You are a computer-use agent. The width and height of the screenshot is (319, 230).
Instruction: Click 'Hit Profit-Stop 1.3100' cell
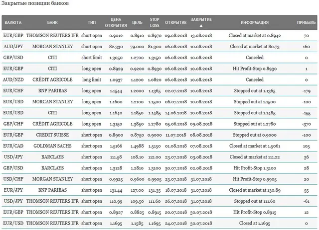tap(255, 168)
